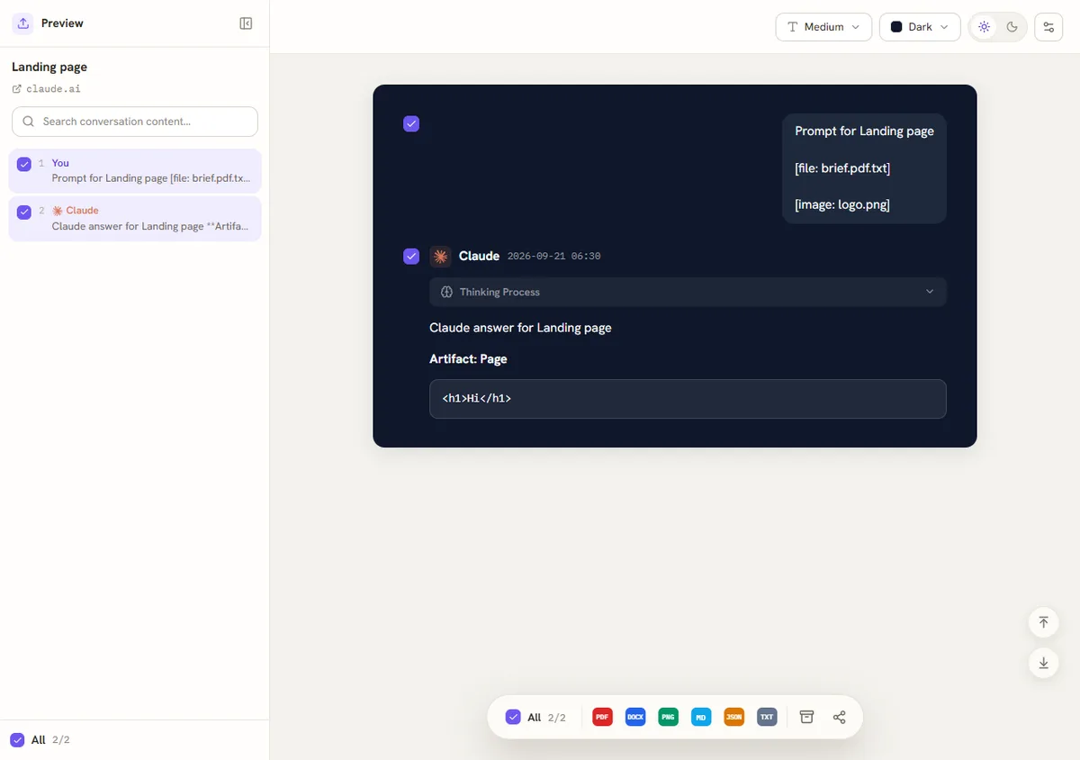1080x760 pixels.
Task: Select the Claude message row in sidebar
Action: click(135, 219)
